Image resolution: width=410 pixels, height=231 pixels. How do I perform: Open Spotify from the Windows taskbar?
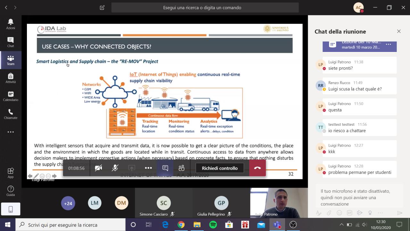pos(213,225)
